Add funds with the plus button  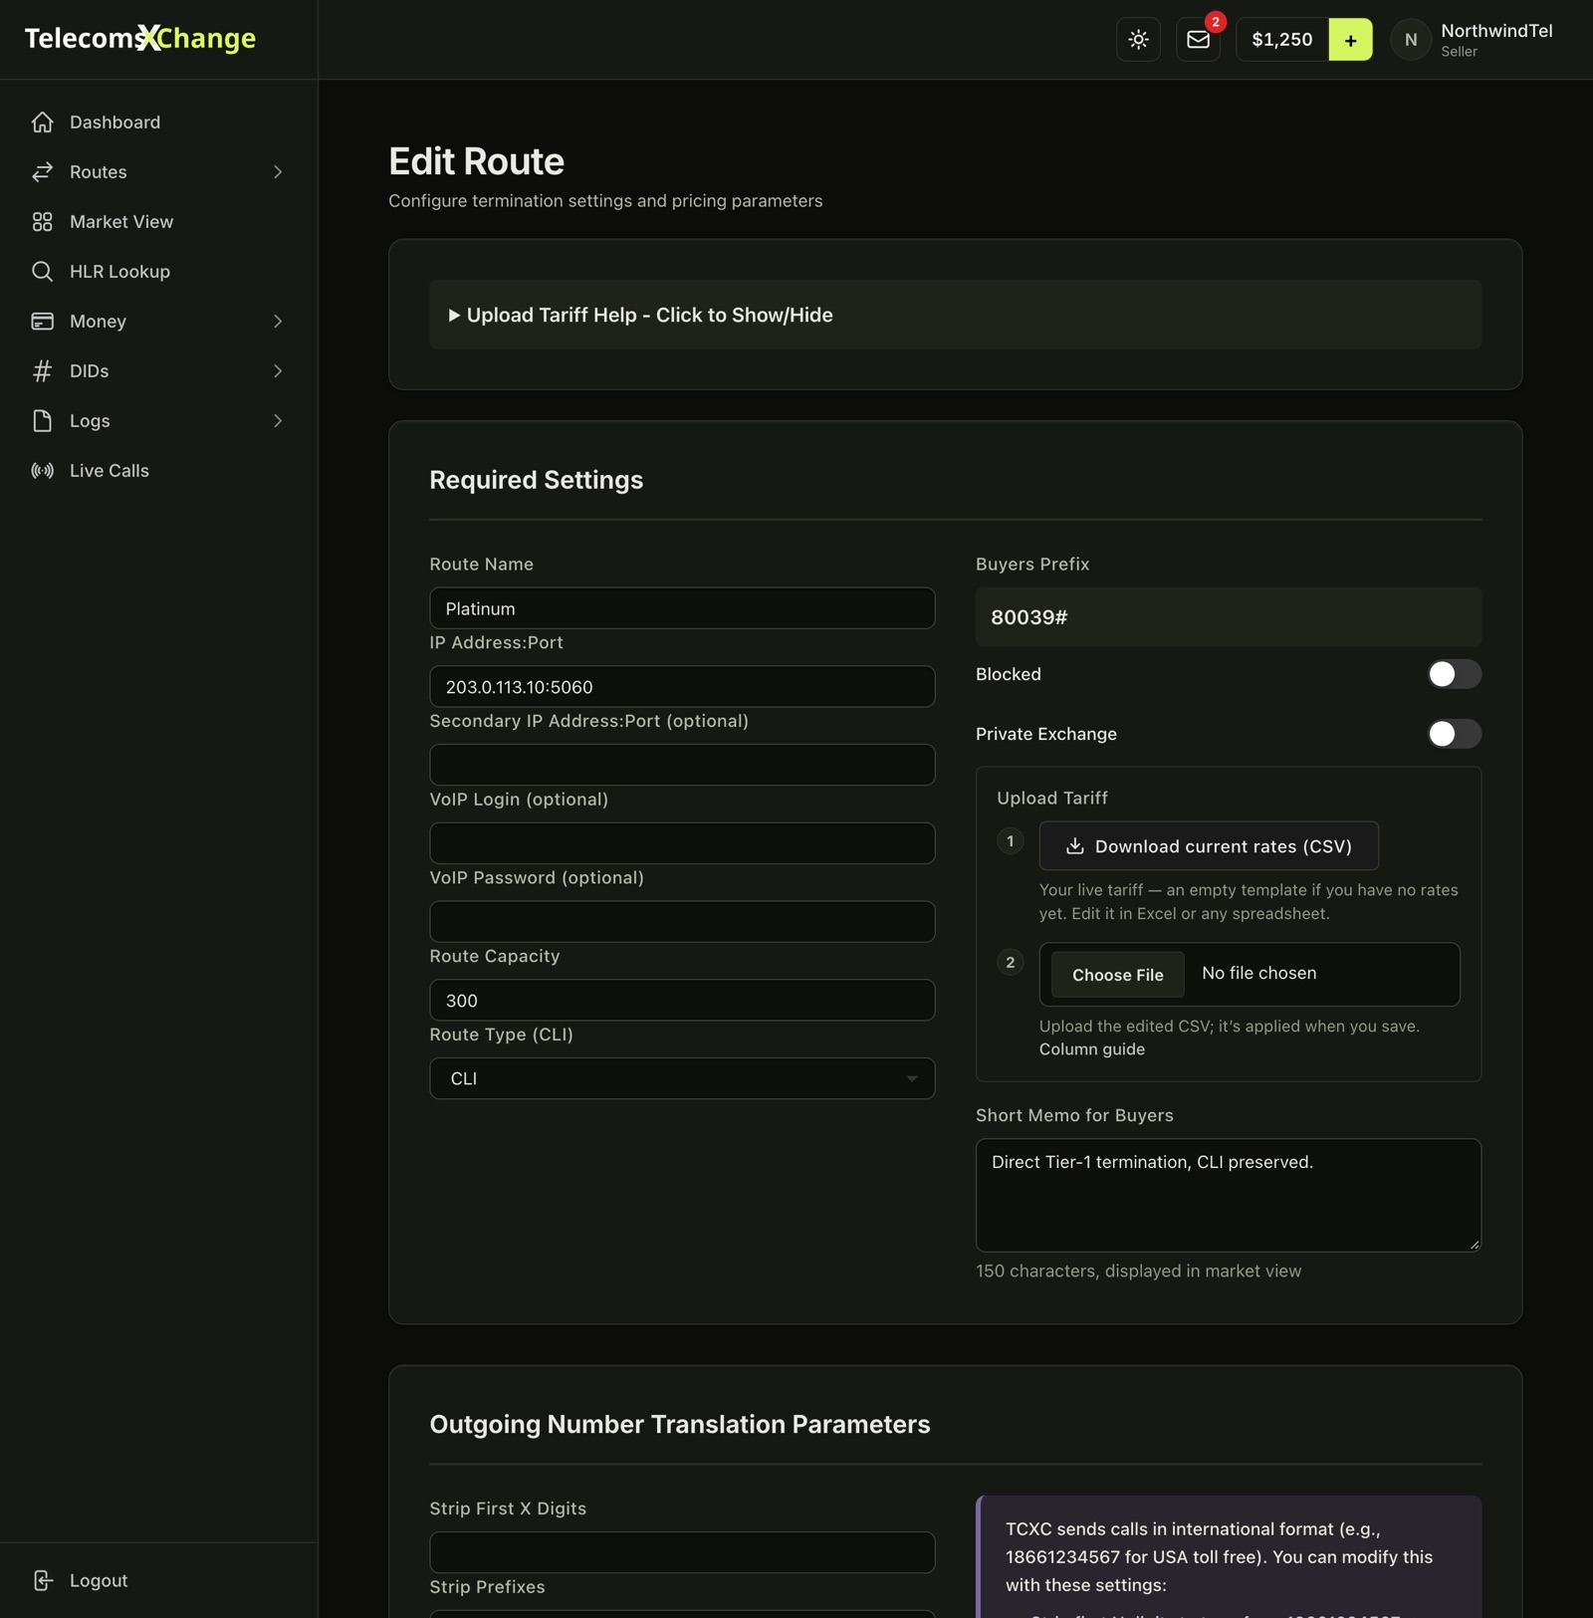coord(1350,40)
